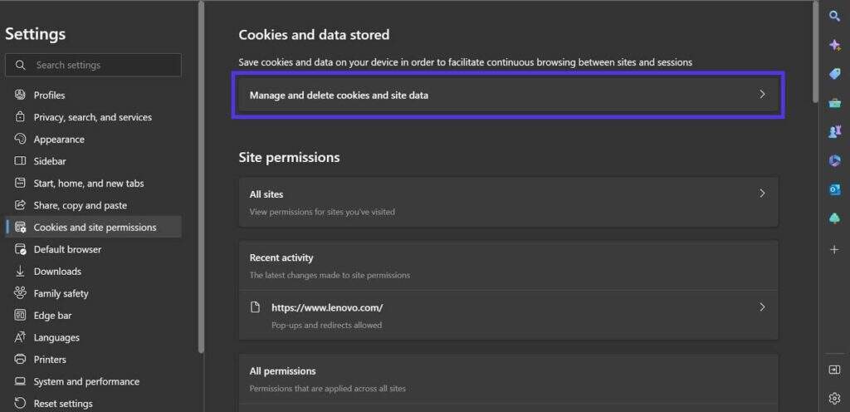Expand the lenovo.com recent activity entry
Image resolution: width=850 pixels, height=412 pixels.
[x=507, y=315]
